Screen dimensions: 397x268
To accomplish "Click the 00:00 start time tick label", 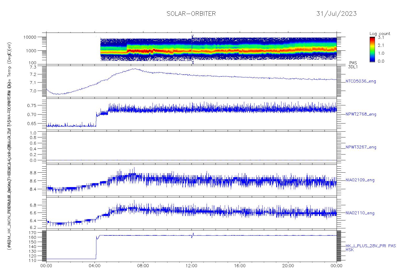I will coord(46,265).
